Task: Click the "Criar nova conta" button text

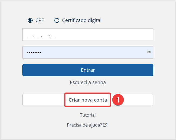Action: [88, 100]
